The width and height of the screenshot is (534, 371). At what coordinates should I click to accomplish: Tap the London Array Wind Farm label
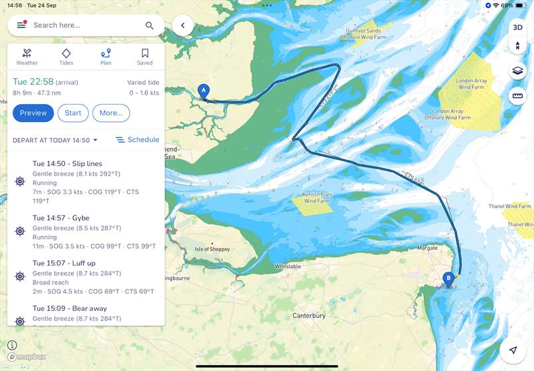[471, 83]
